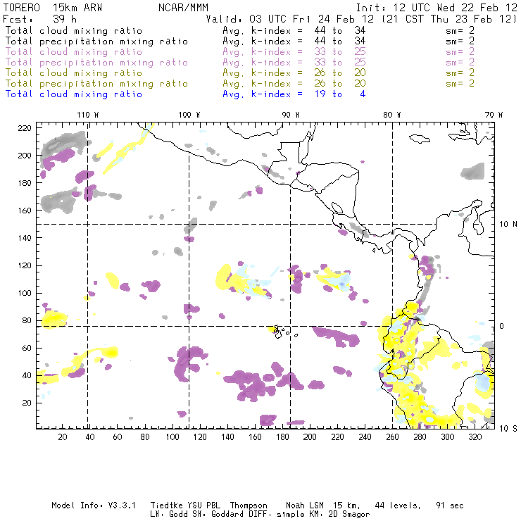Select the Init: 12 UTC Wed 22 Feb 12 text

436,10
